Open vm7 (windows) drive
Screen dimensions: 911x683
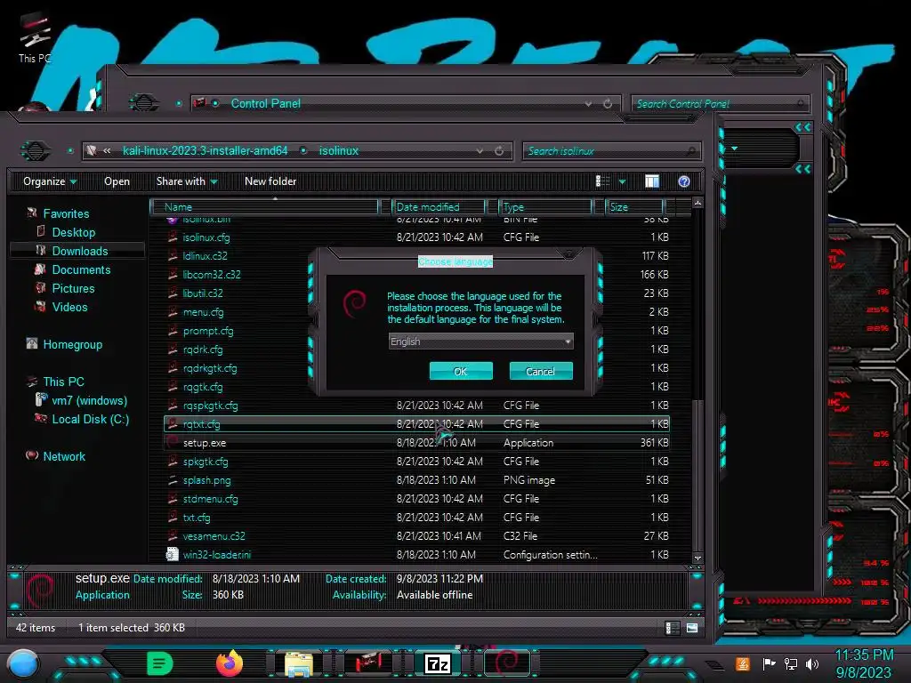click(x=89, y=400)
